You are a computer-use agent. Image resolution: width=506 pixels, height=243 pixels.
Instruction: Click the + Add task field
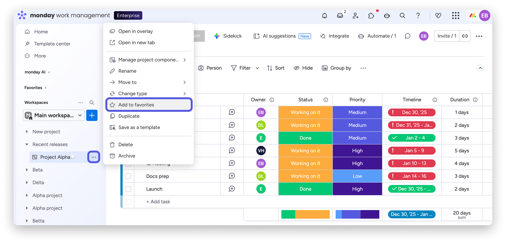[x=158, y=202]
